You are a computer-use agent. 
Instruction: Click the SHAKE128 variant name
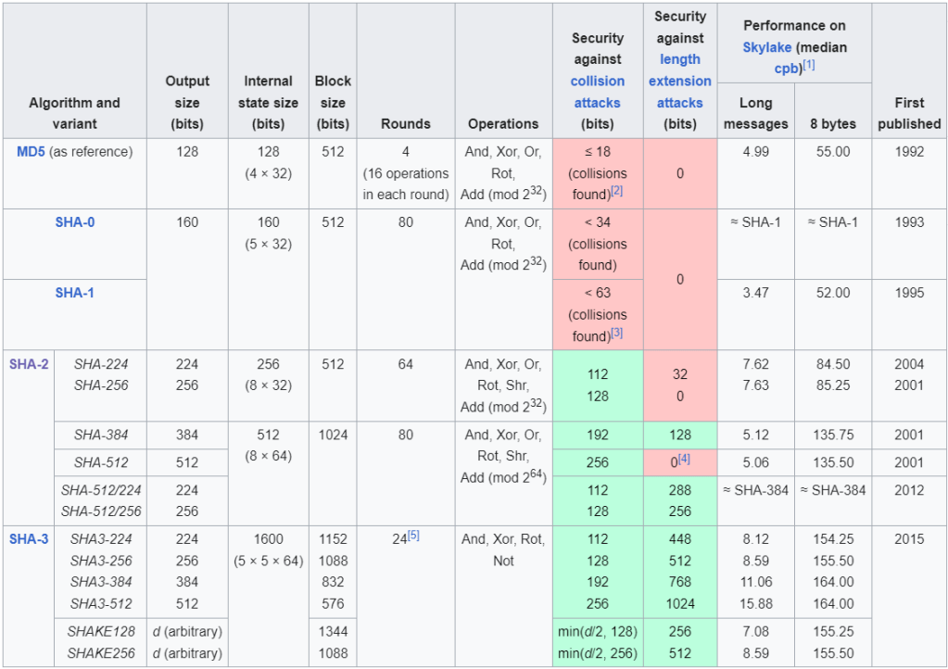100,631
